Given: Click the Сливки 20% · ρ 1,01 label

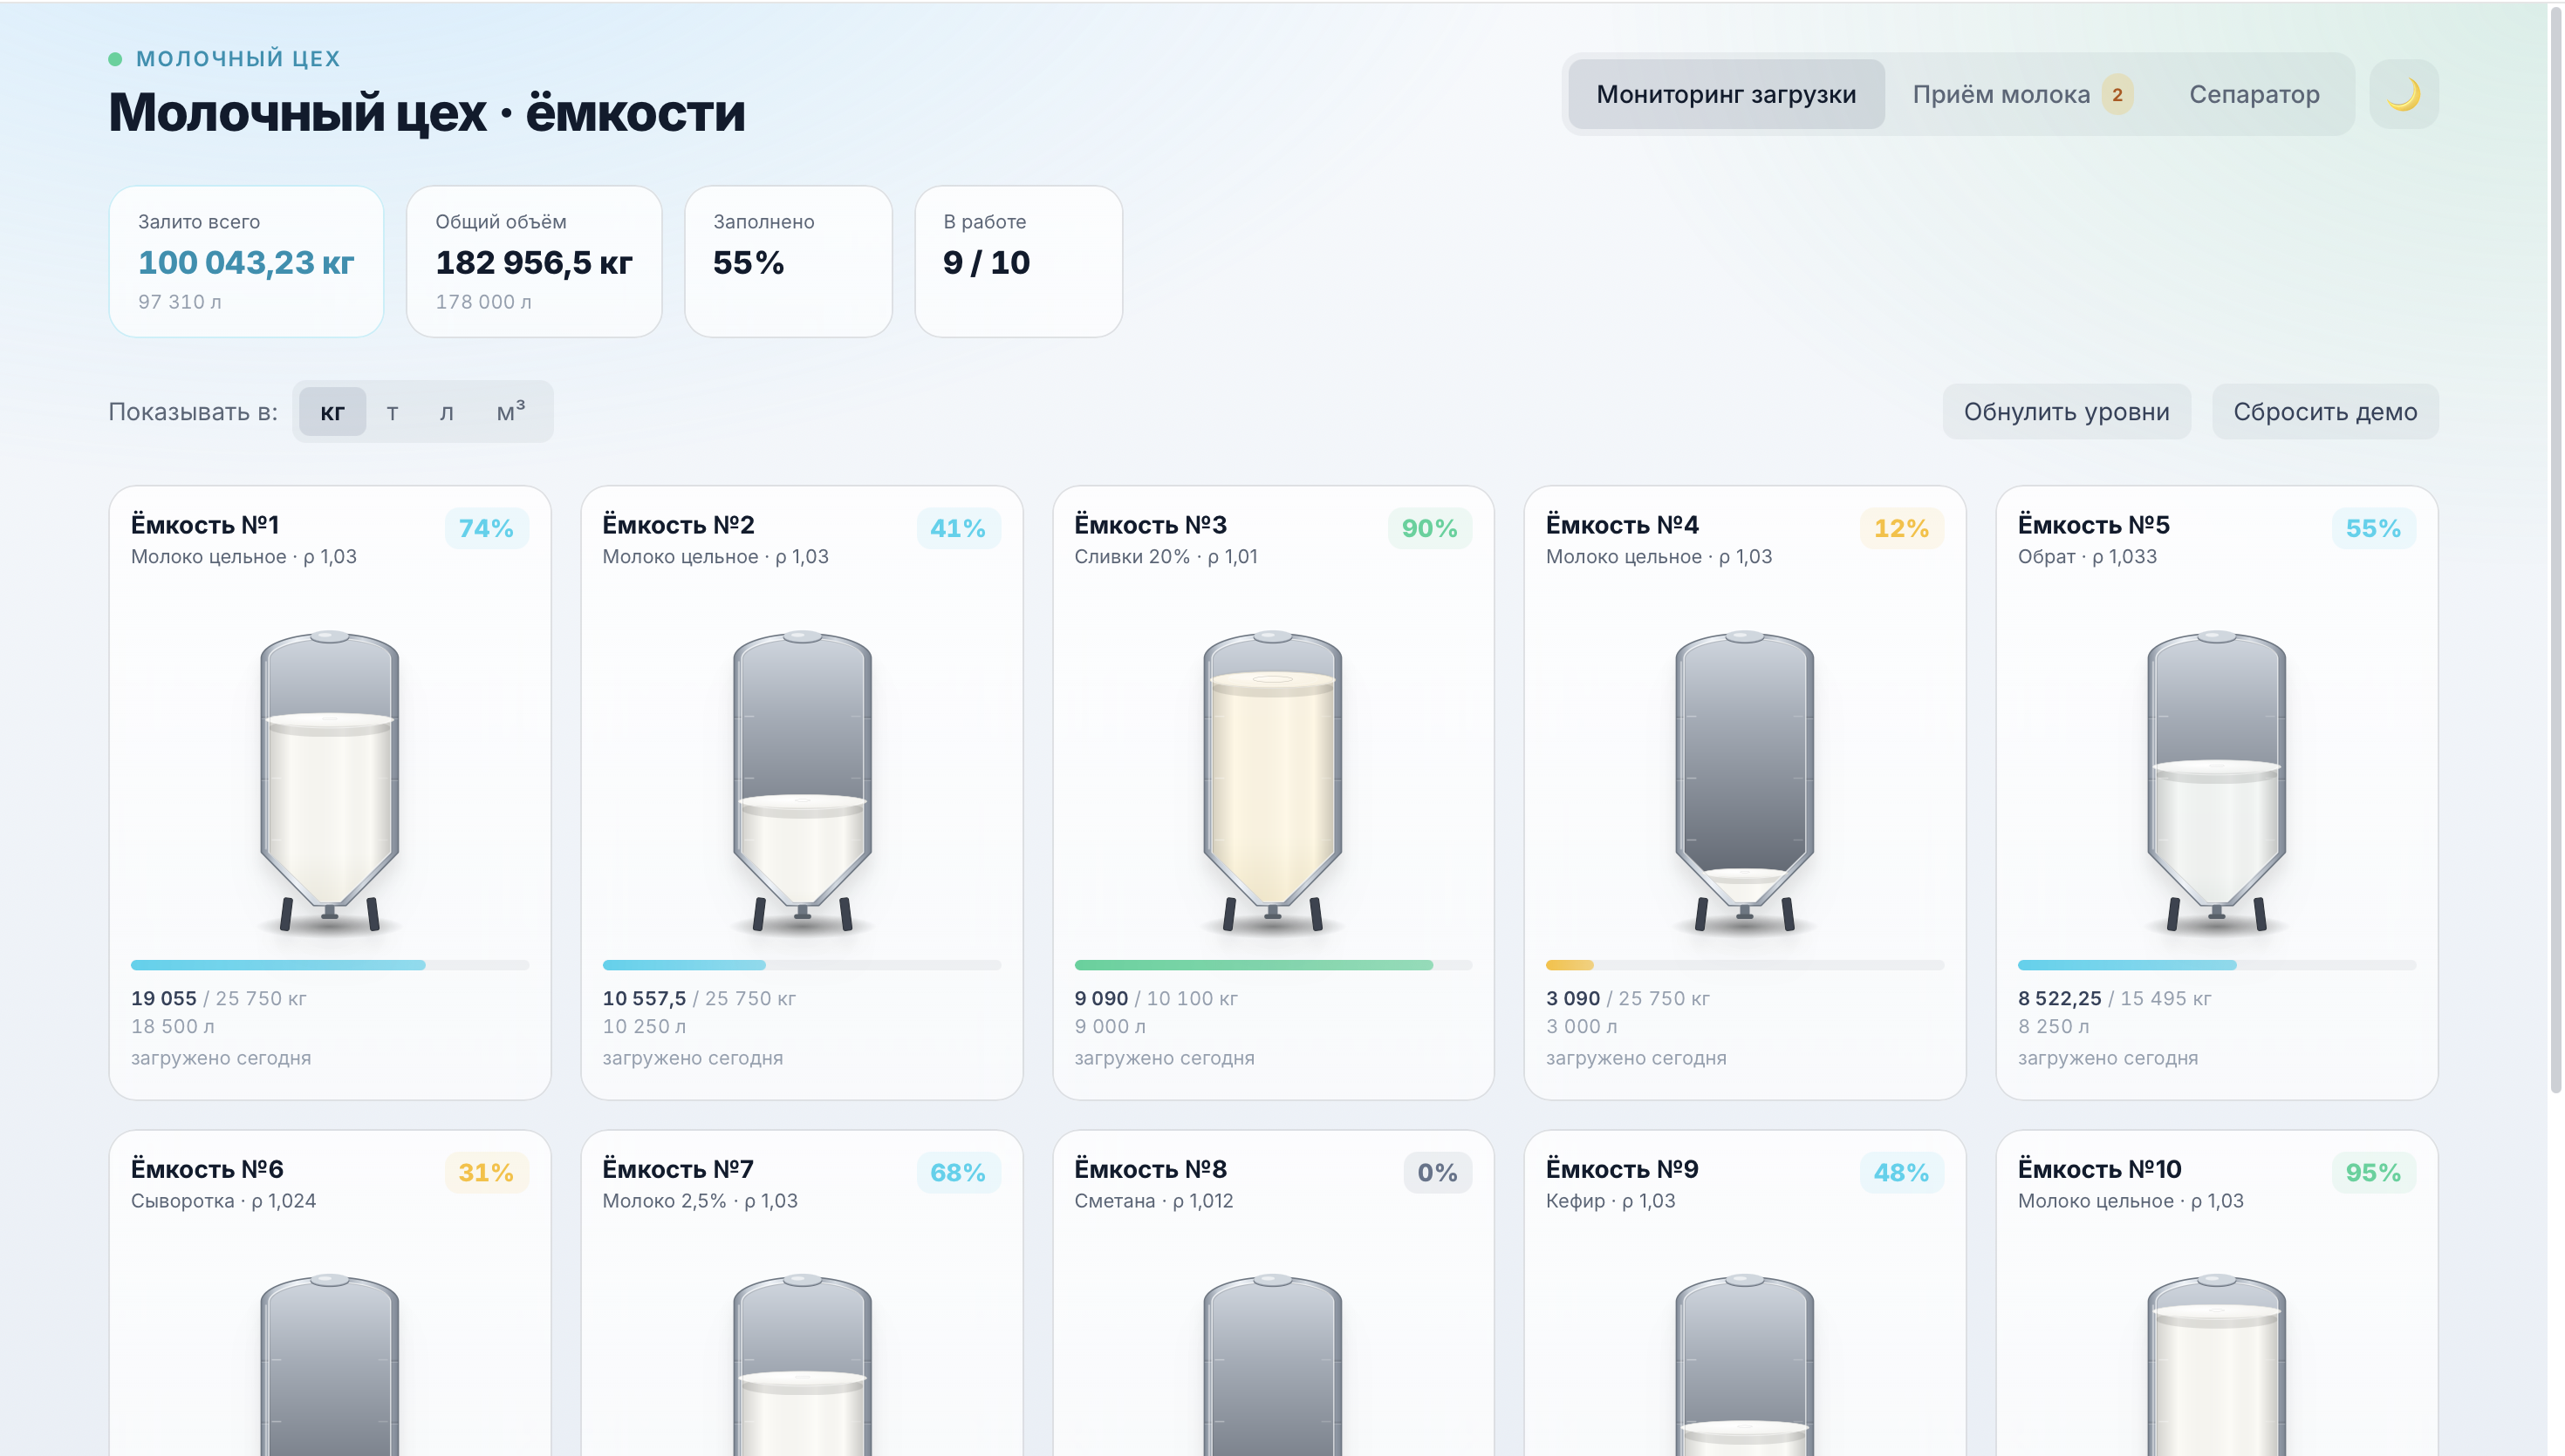Looking at the screenshot, I should click(1166, 557).
